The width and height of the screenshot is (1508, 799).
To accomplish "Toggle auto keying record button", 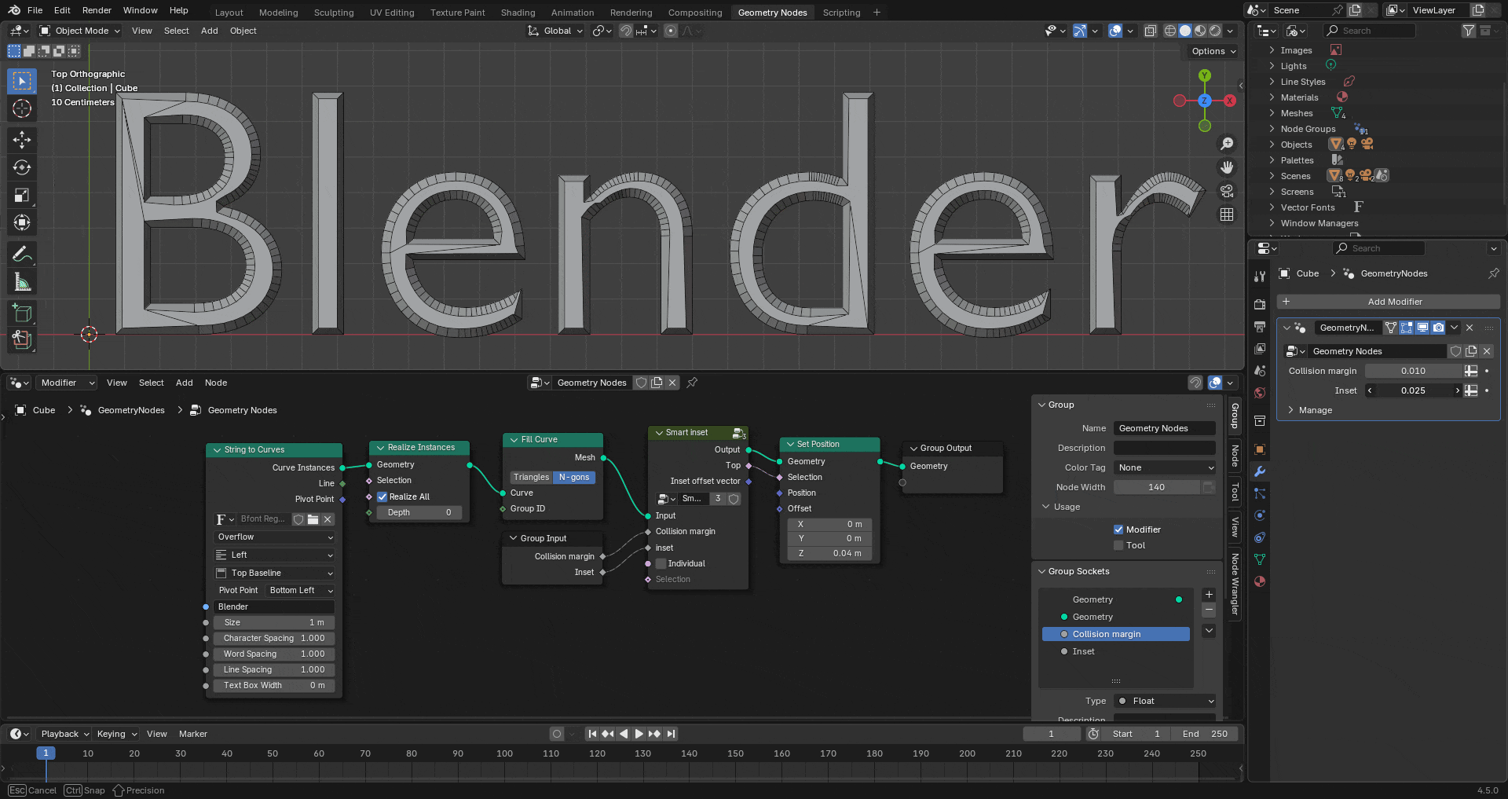I will [557, 734].
